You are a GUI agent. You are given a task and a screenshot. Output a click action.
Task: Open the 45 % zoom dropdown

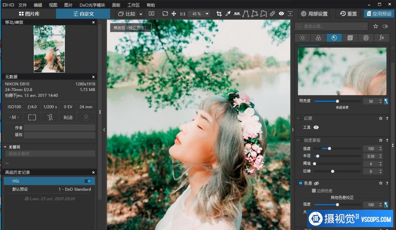tap(207, 14)
